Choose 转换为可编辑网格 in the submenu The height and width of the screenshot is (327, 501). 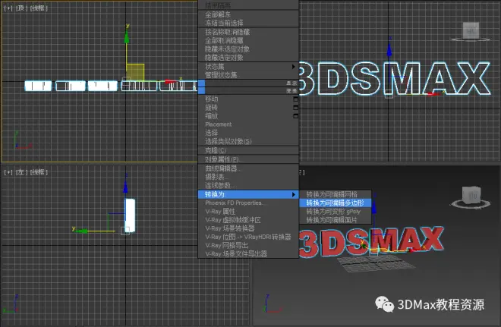pos(332,194)
